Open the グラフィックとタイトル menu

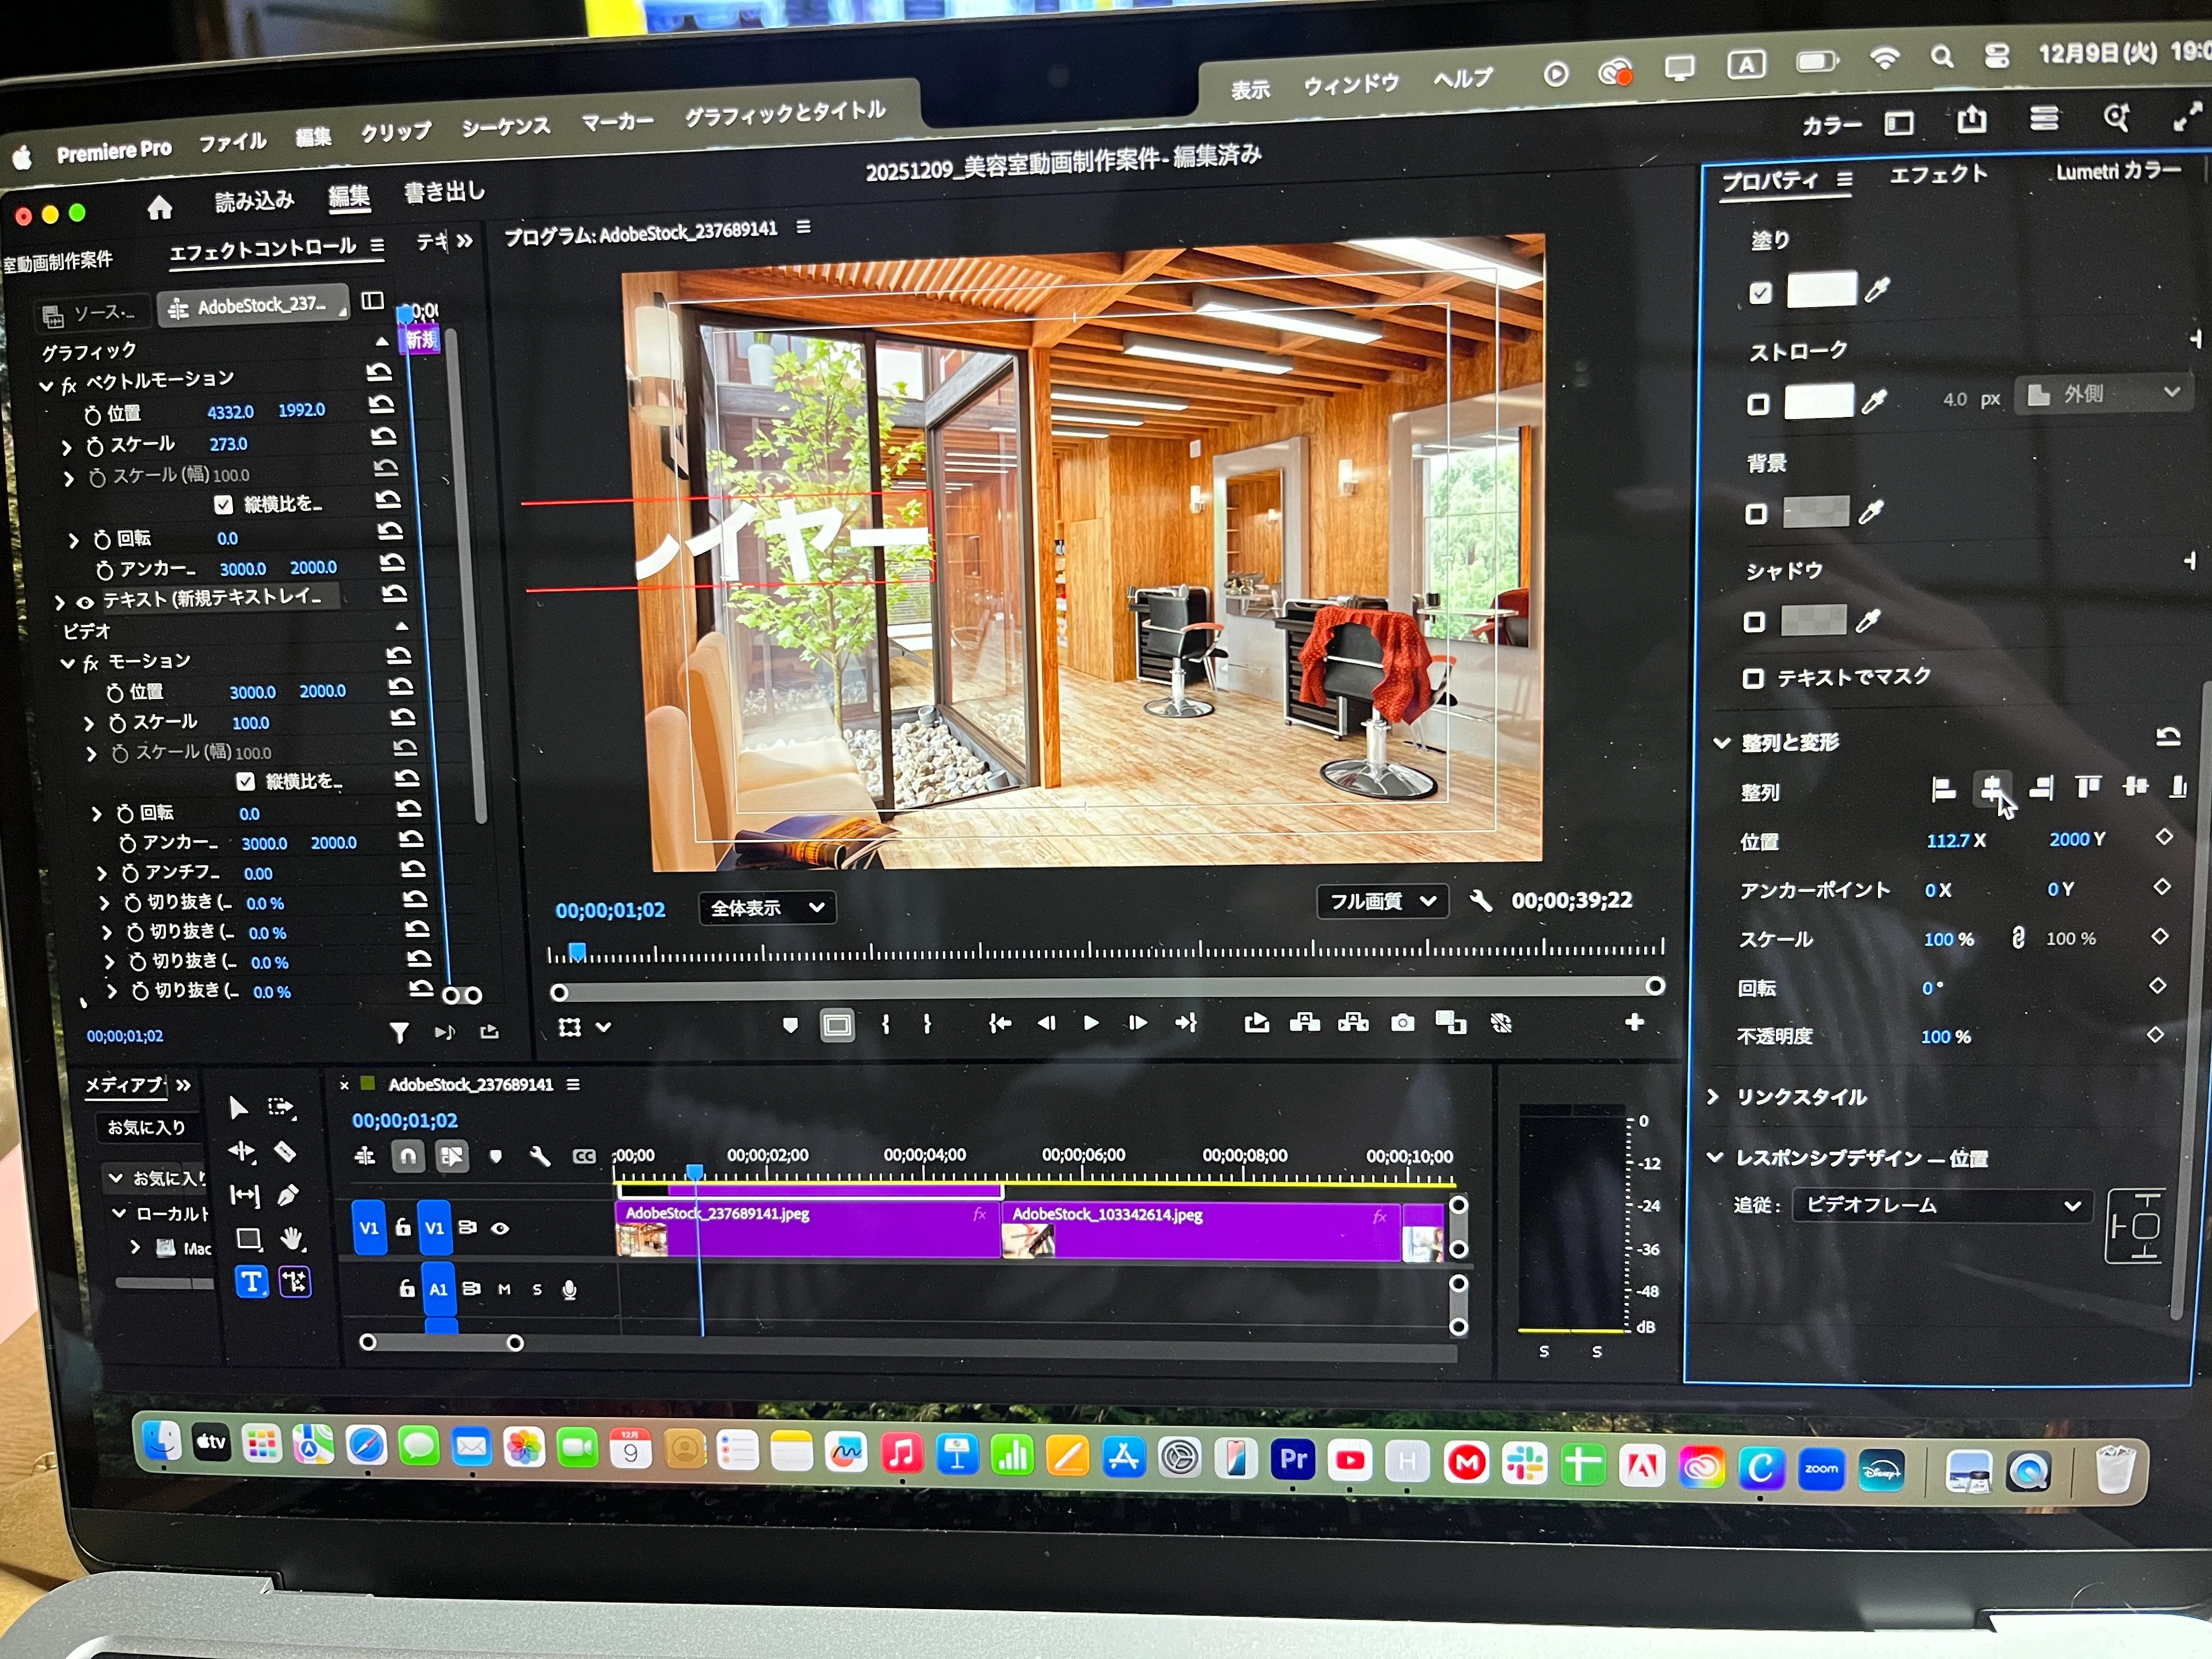tap(785, 113)
